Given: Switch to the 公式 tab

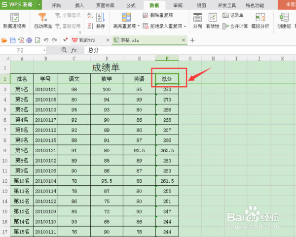Looking at the screenshot, I should pos(131,5).
